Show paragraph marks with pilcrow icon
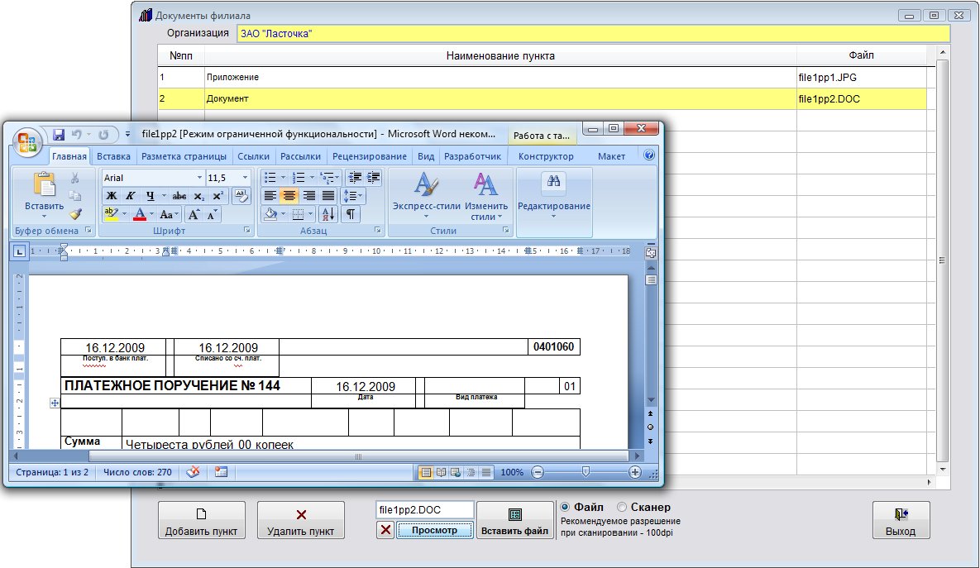980x568 pixels. [351, 214]
